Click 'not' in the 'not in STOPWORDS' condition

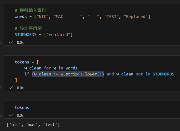(139, 74)
